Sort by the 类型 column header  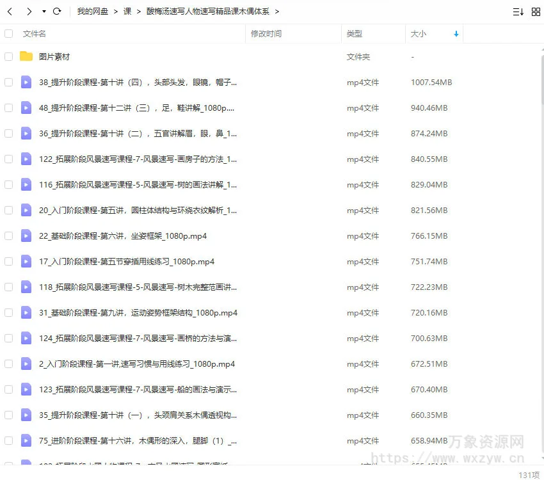click(x=354, y=33)
